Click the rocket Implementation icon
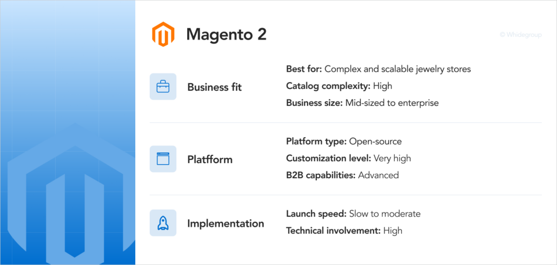The image size is (557, 265). [163, 223]
